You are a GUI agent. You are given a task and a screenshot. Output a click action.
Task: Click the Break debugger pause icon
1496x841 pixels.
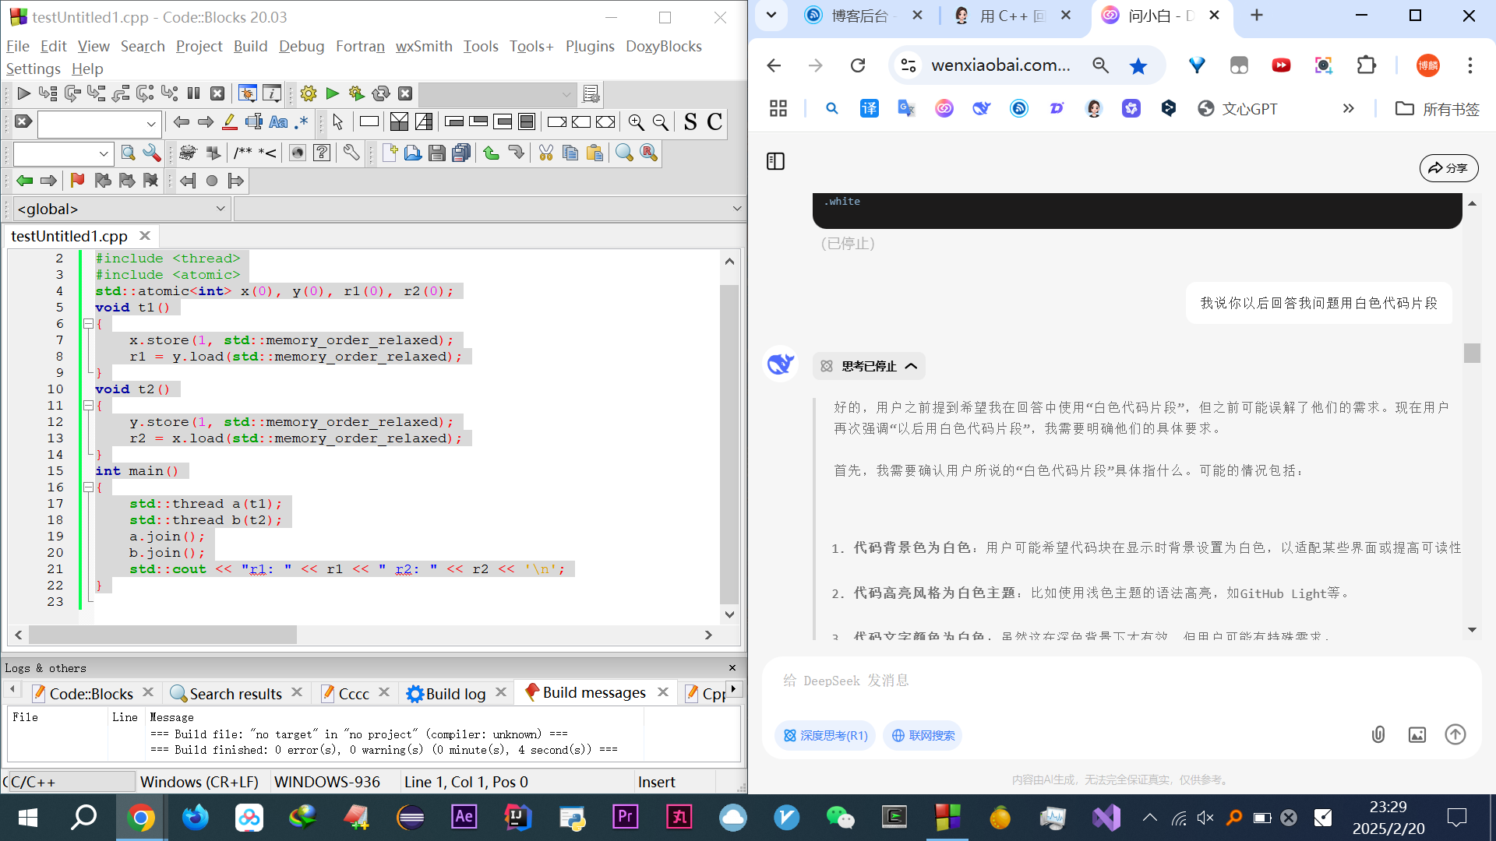[x=193, y=93]
